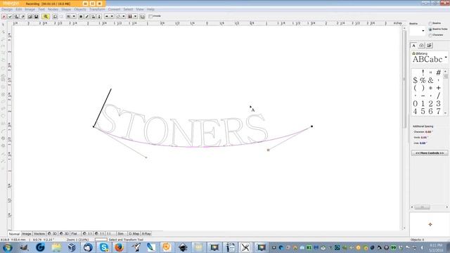450x253 pixels.
Task: Open the text A tab in side panel
Action: coord(413,45)
